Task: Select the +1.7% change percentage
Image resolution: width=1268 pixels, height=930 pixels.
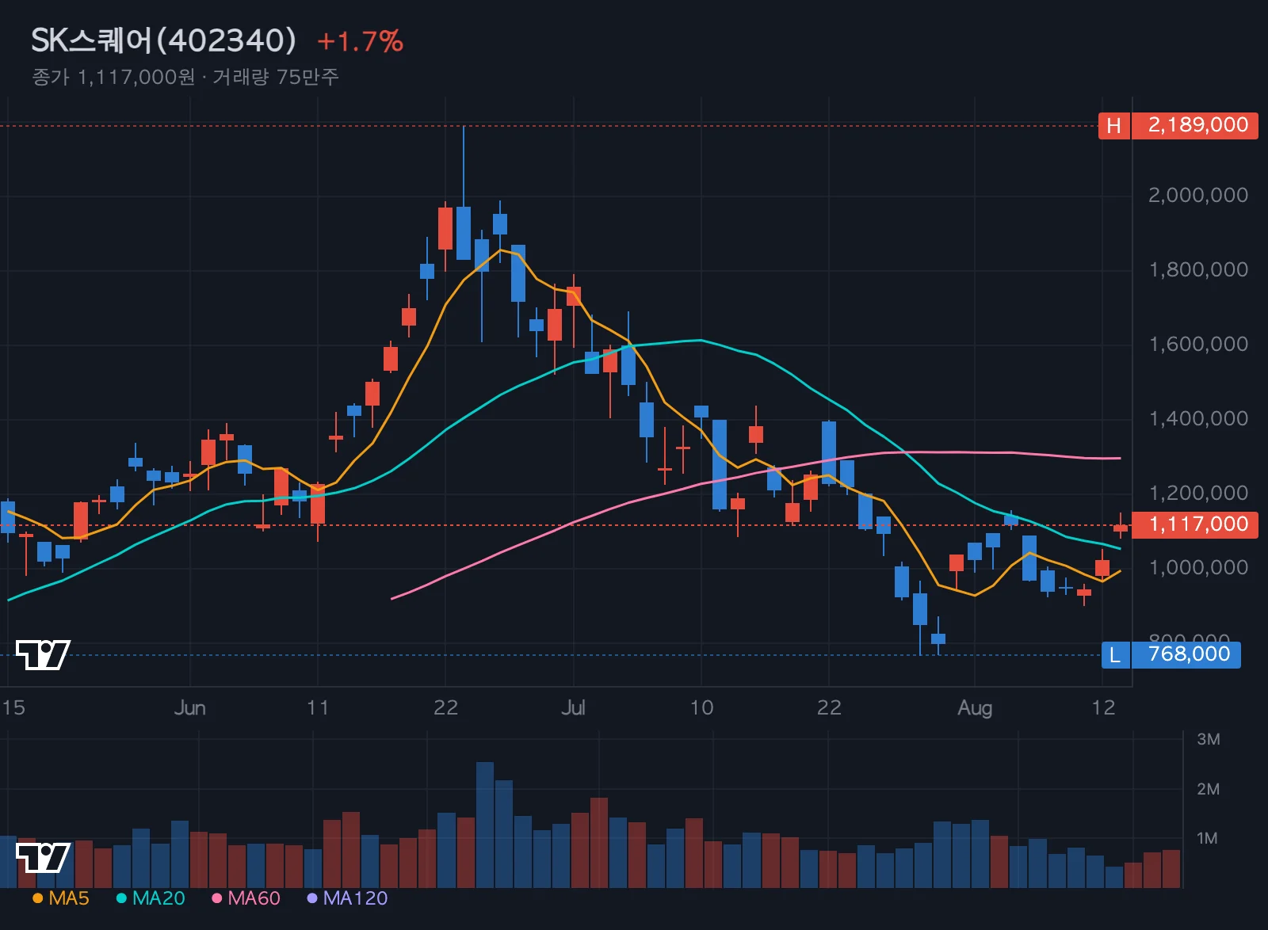Action: tap(360, 41)
